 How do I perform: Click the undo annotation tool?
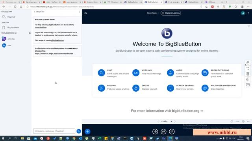[248, 68]
